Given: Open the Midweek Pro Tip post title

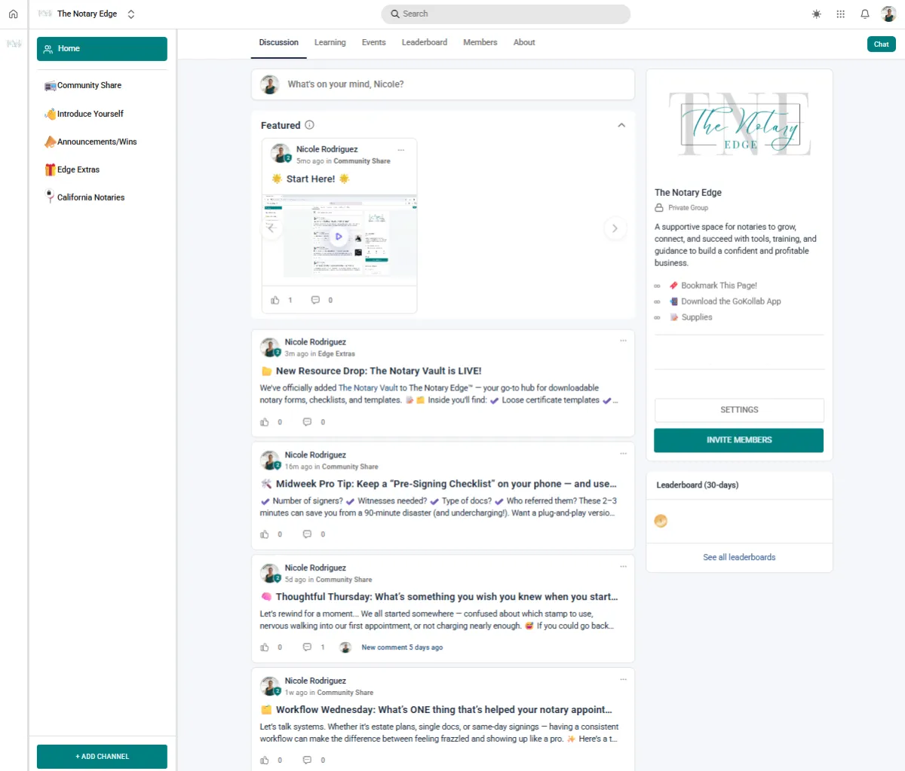Looking at the screenshot, I should point(446,484).
